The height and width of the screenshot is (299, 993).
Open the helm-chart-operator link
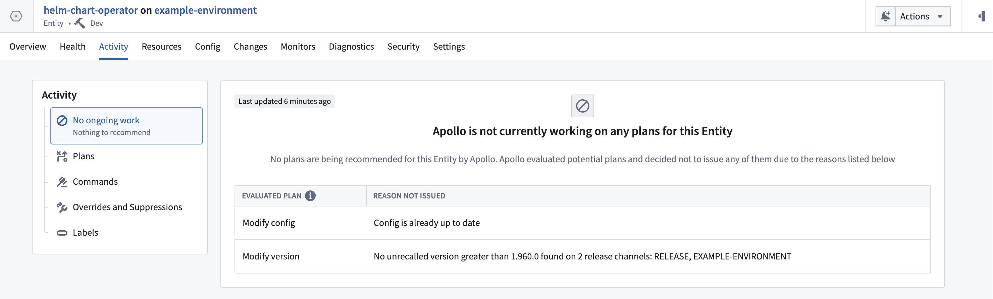pos(91,10)
